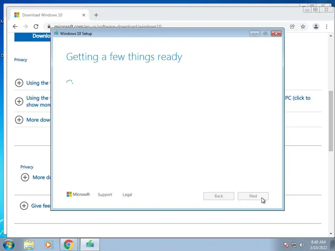
Task: Minimize the Windows 10 Setup window
Action: [255, 34]
